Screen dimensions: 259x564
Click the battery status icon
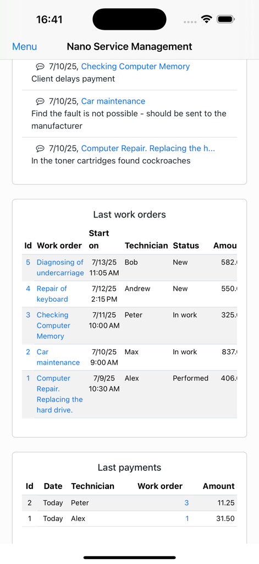click(x=226, y=19)
